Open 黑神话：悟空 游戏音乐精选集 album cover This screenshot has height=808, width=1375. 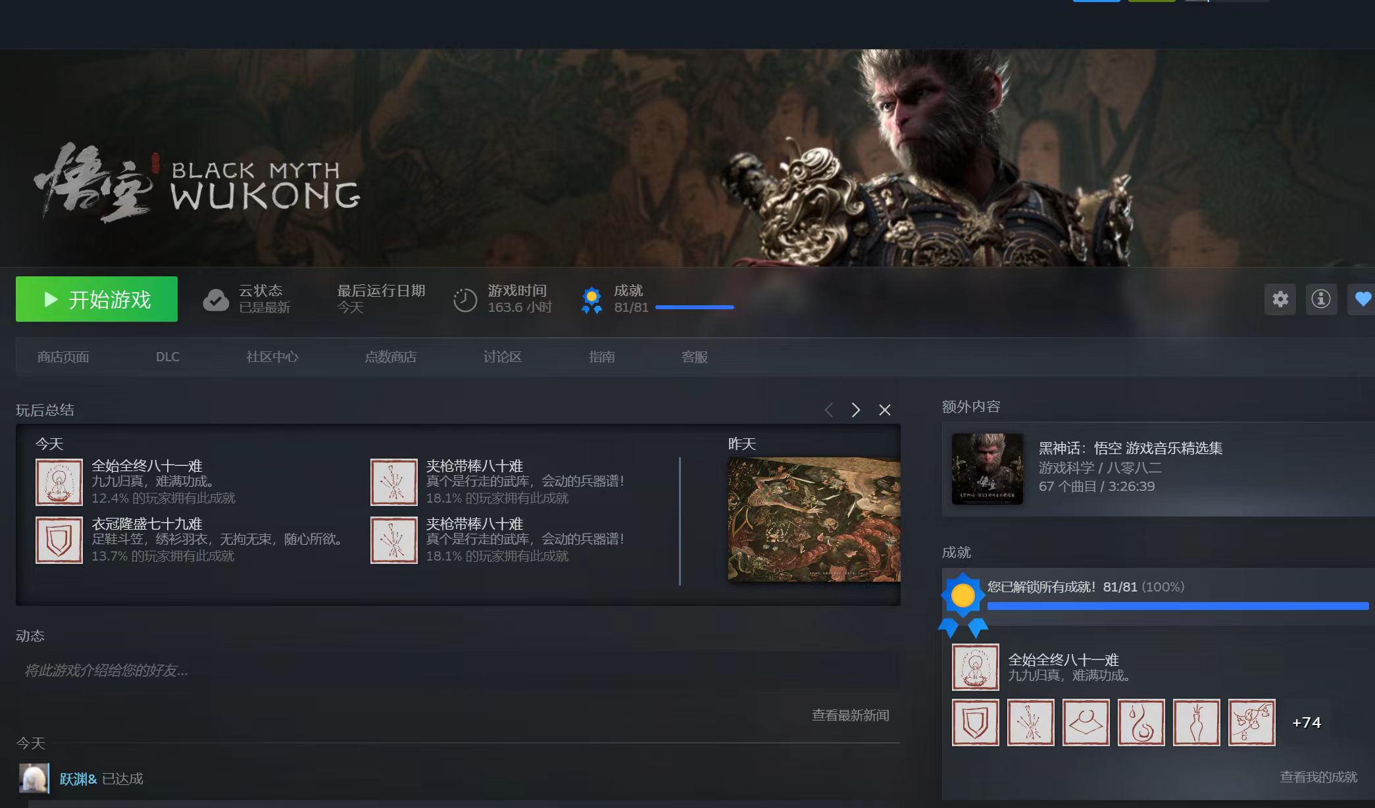(x=988, y=468)
